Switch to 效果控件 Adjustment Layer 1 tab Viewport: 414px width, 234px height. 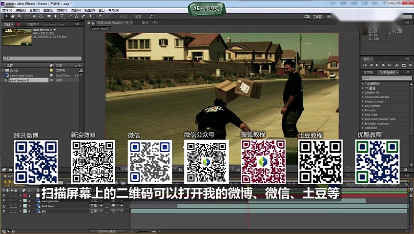point(46,24)
